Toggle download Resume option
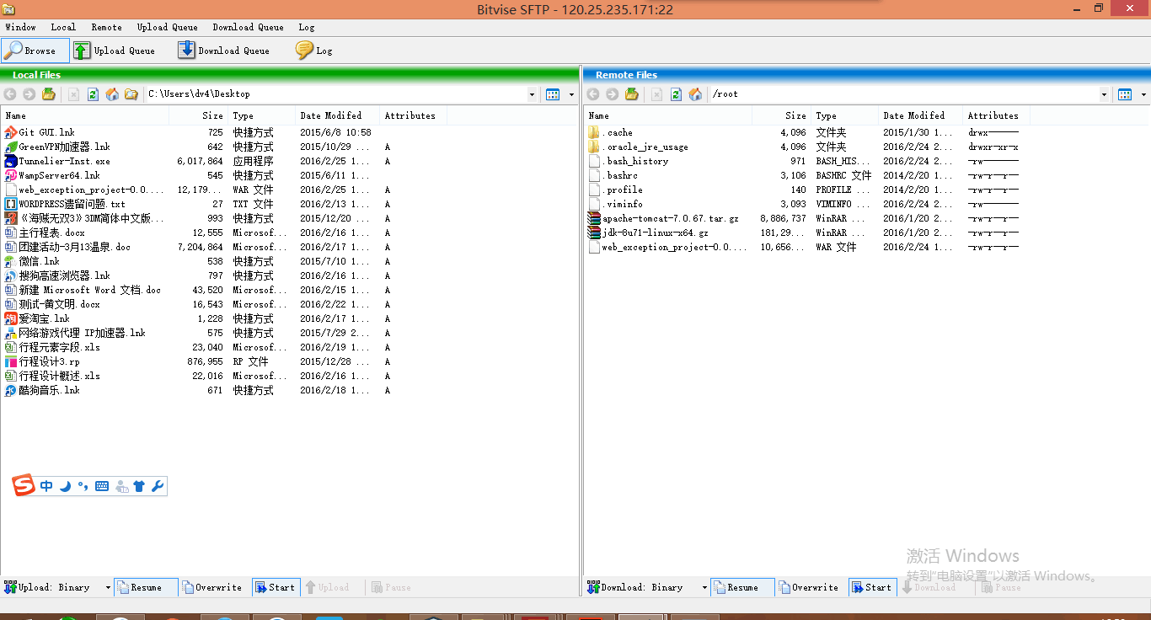The height and width of the screenshot is (620, 1151). coord(742,587)
